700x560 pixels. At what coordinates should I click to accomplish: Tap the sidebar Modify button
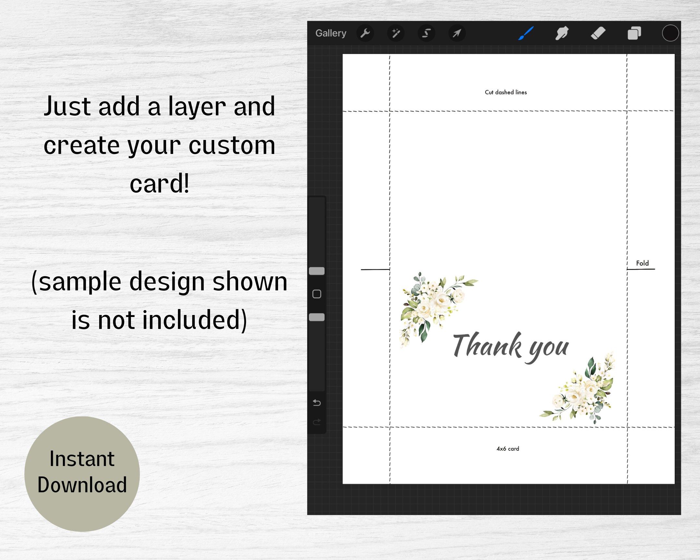coord(317,294)
